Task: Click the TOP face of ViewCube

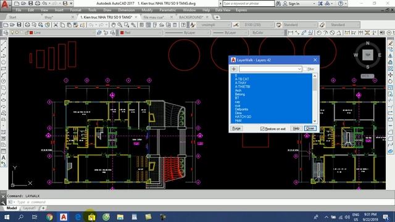Action: [x=368, y=55]
